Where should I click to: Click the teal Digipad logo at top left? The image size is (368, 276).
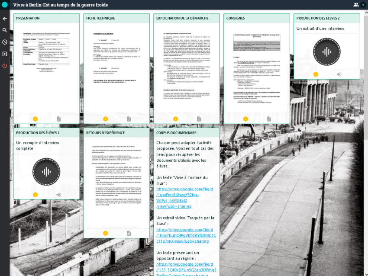coord(5,5)
